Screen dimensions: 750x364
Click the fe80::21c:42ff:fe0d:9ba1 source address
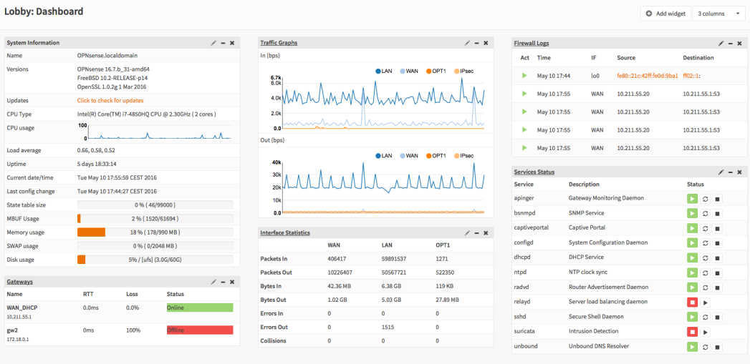coord(647,76)
